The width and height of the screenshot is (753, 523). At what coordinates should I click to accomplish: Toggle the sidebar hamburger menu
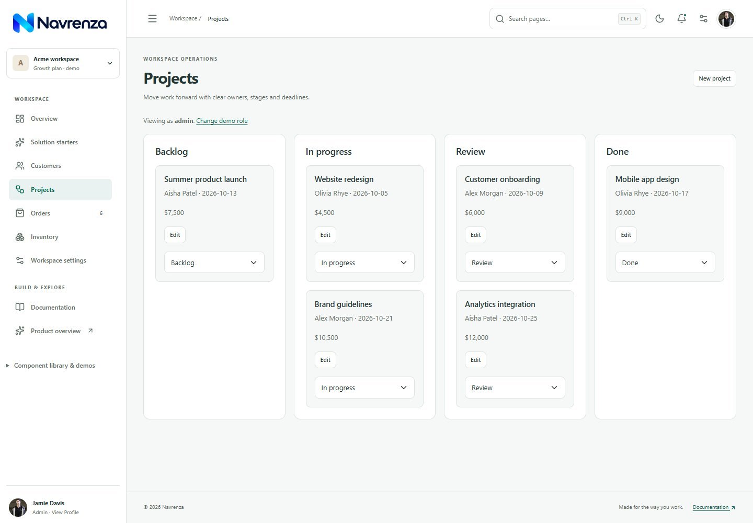click(152, 19)
